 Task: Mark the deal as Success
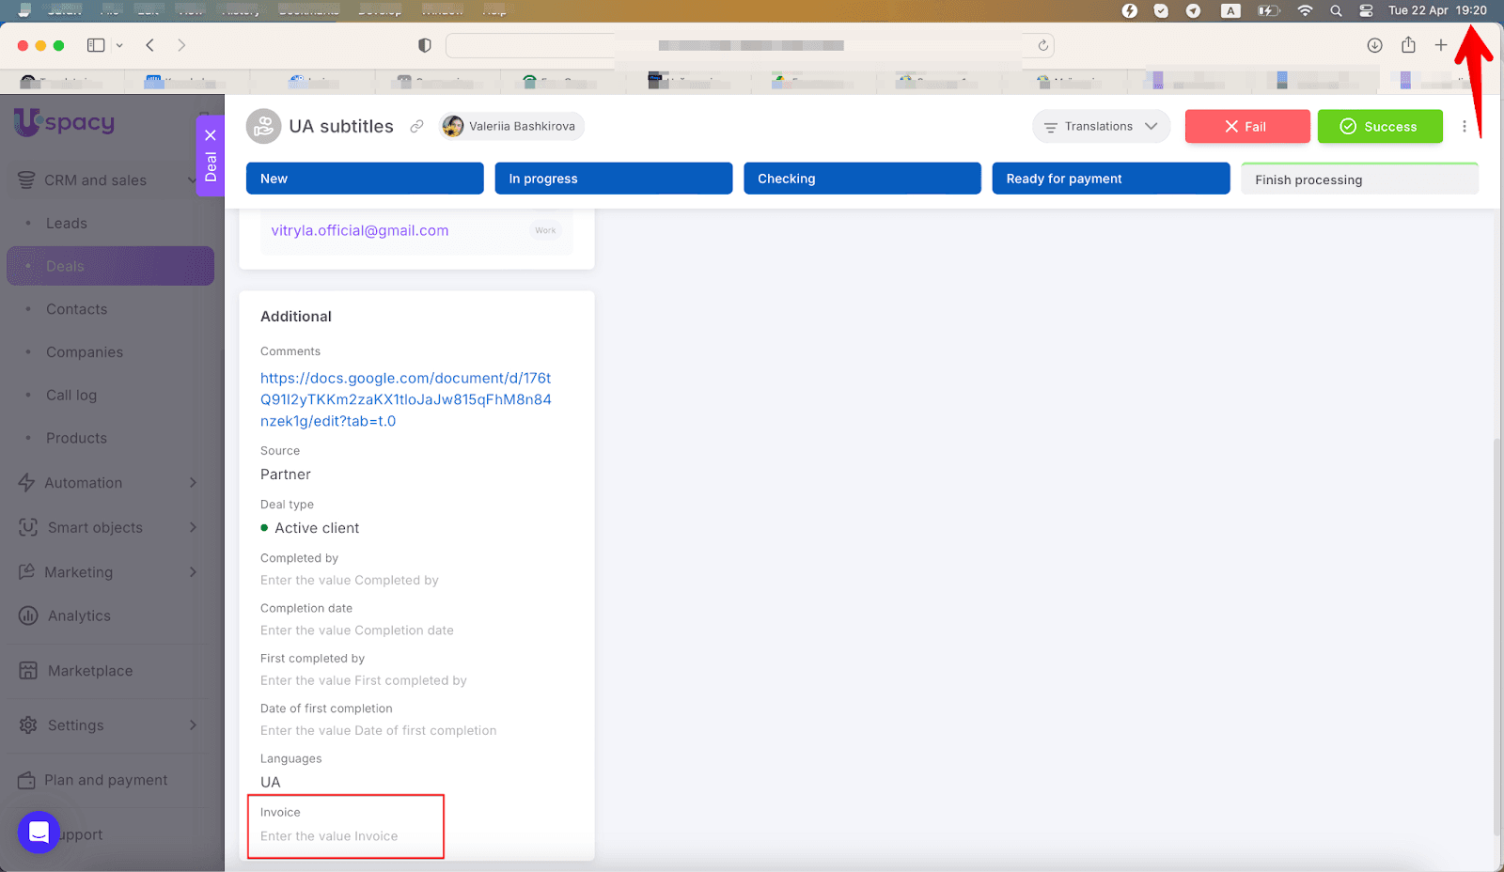(x=1379, y=127)
